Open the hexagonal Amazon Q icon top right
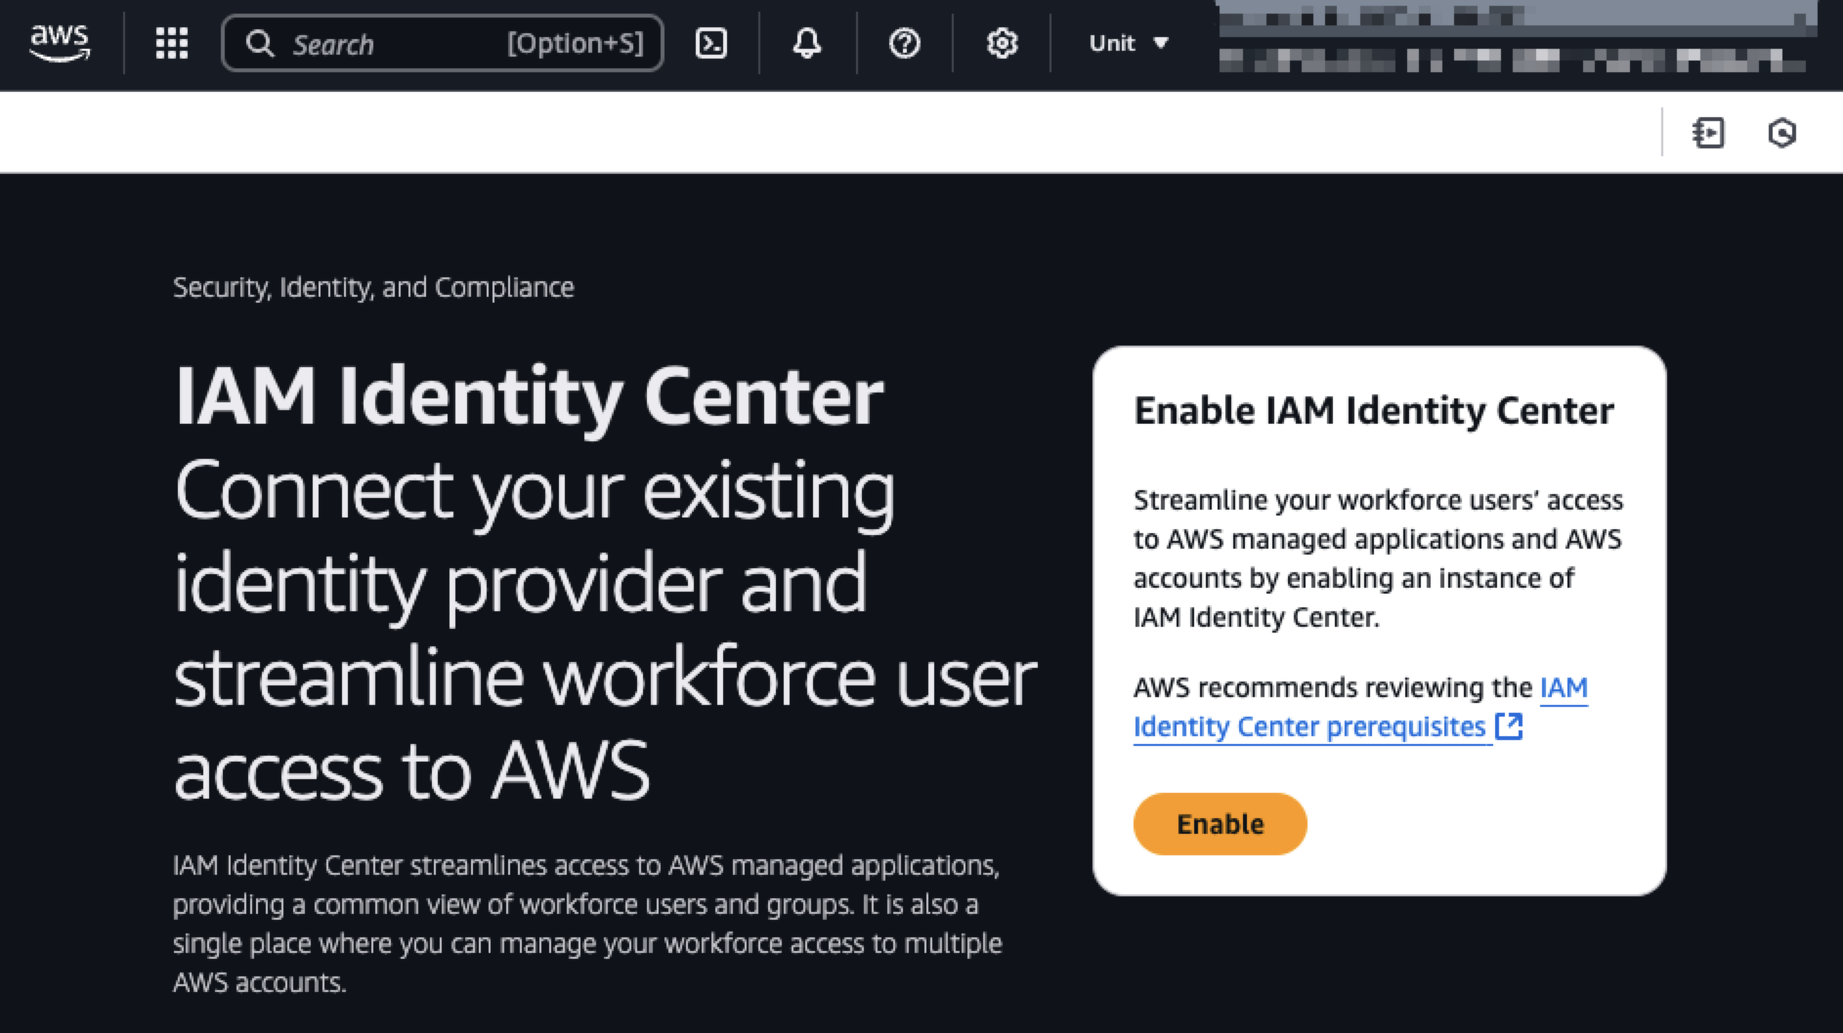1843x1033 pixels. tap(1782, 132)
